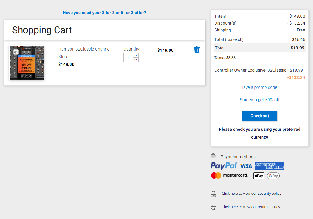Open the Harrison 32Classic Channel Strip title

(x=84, y=53)
